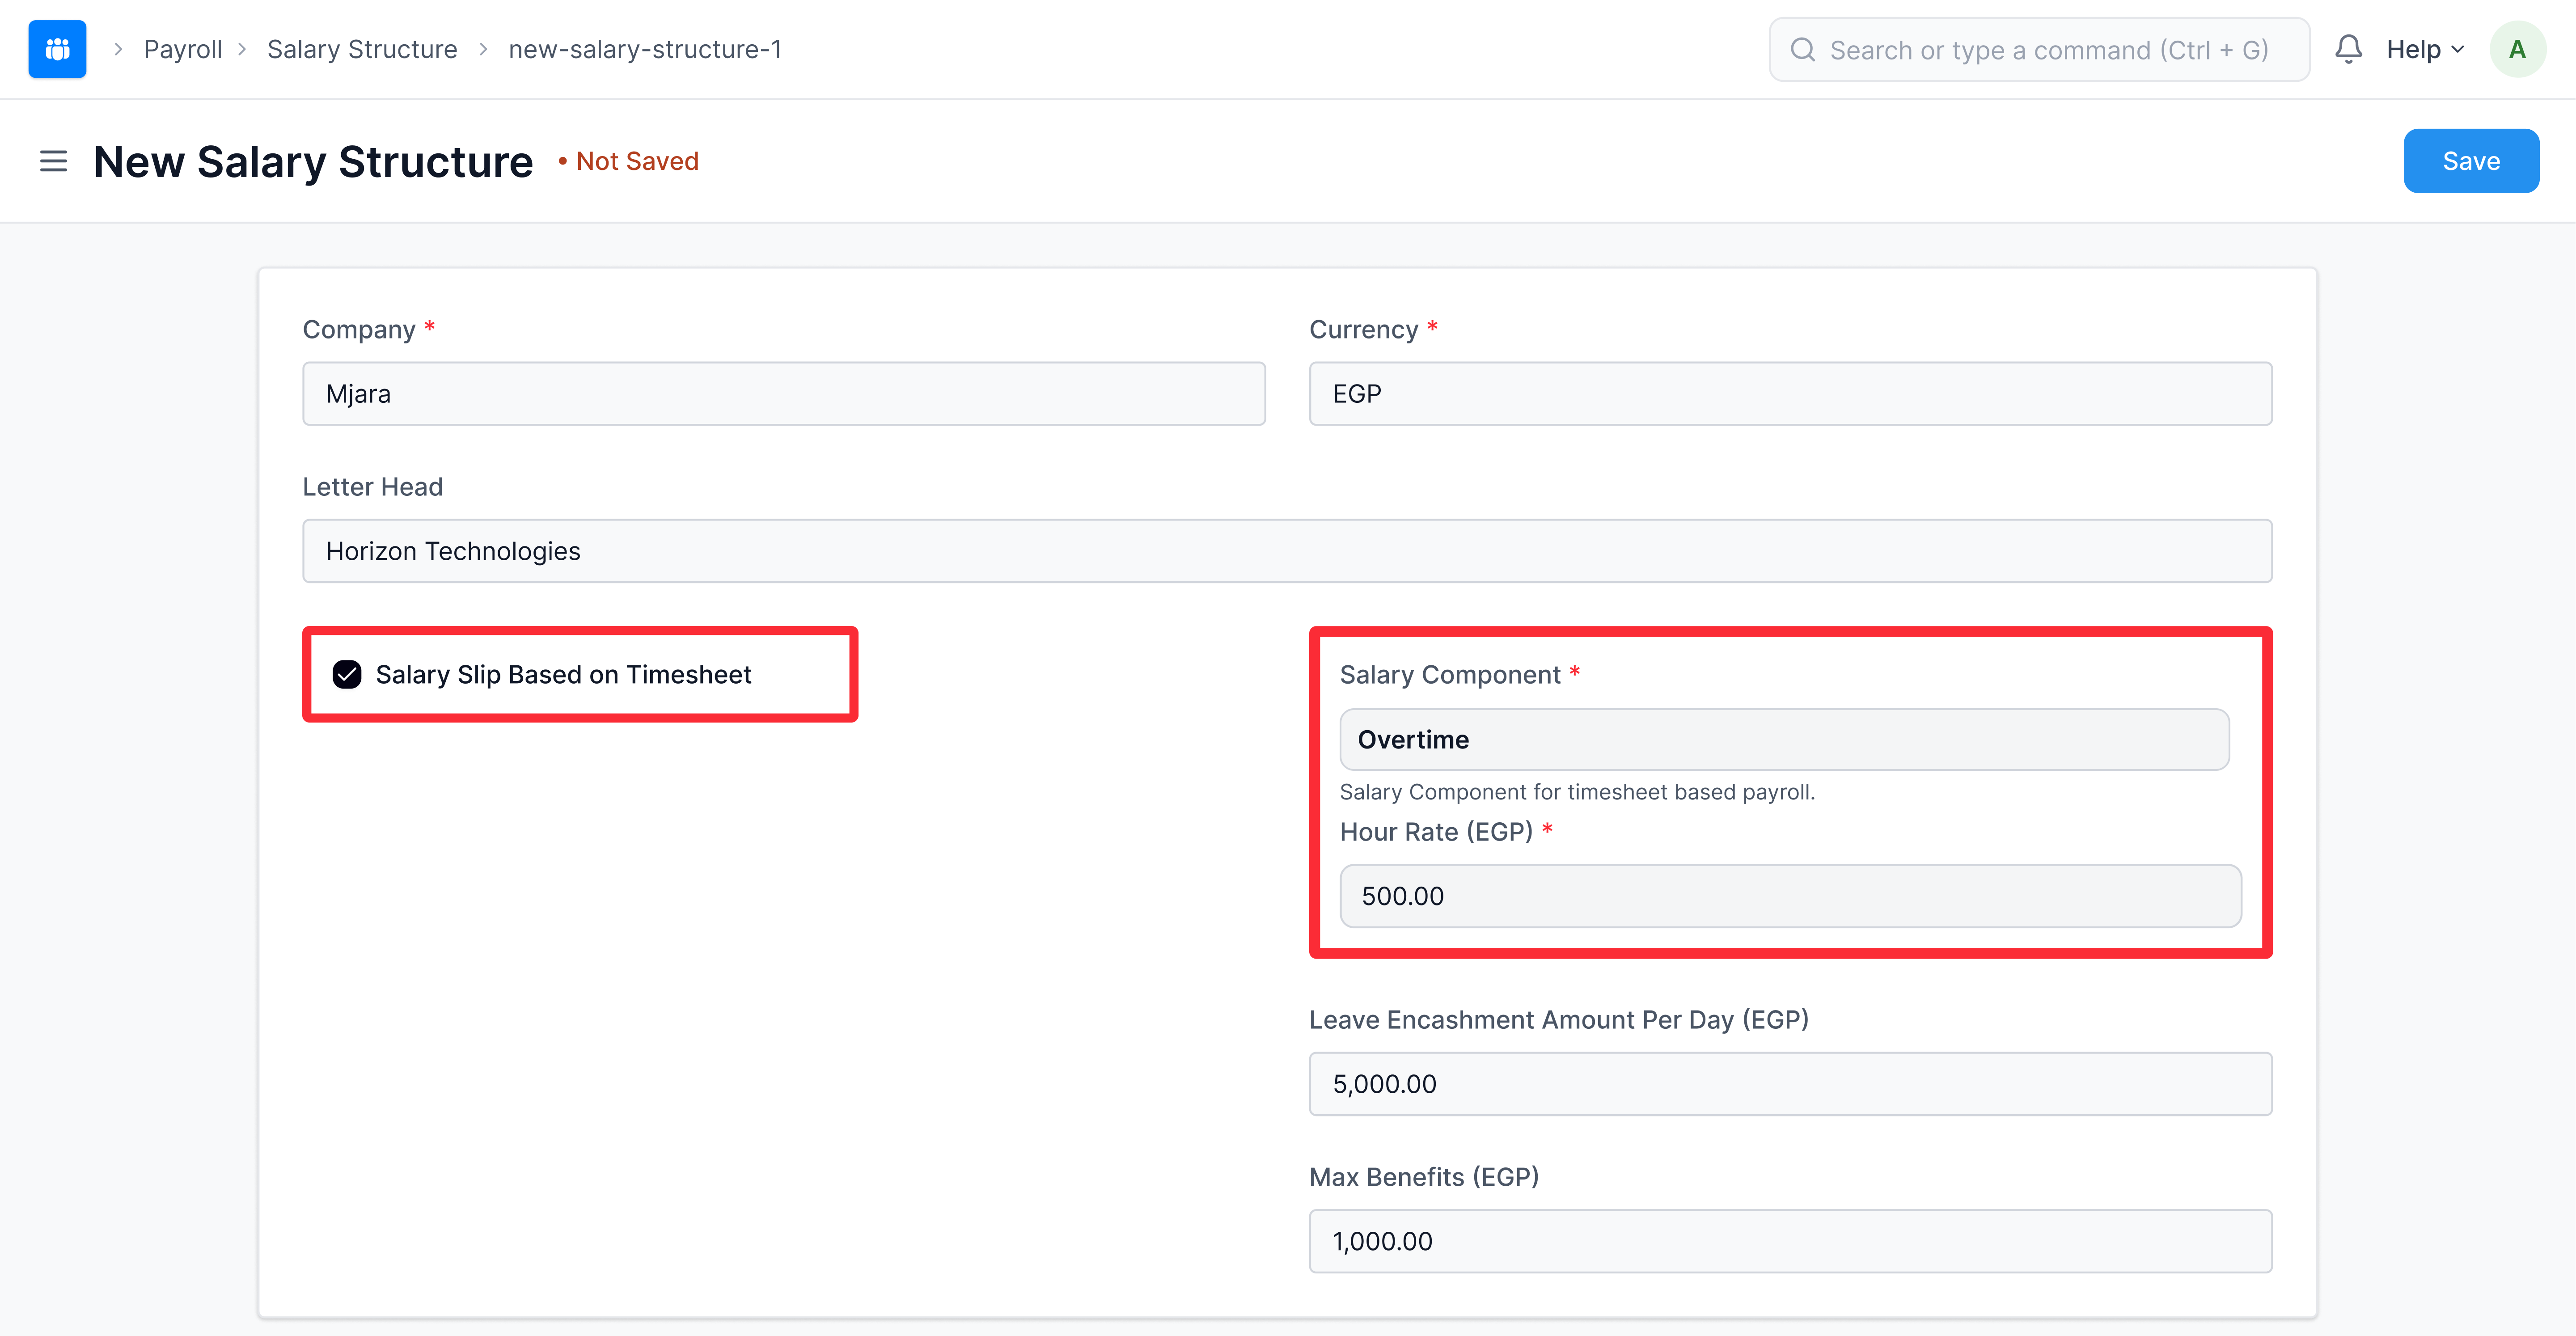Save the new salary structure
The image size is (2576, 1336).
coord(2470,160)
